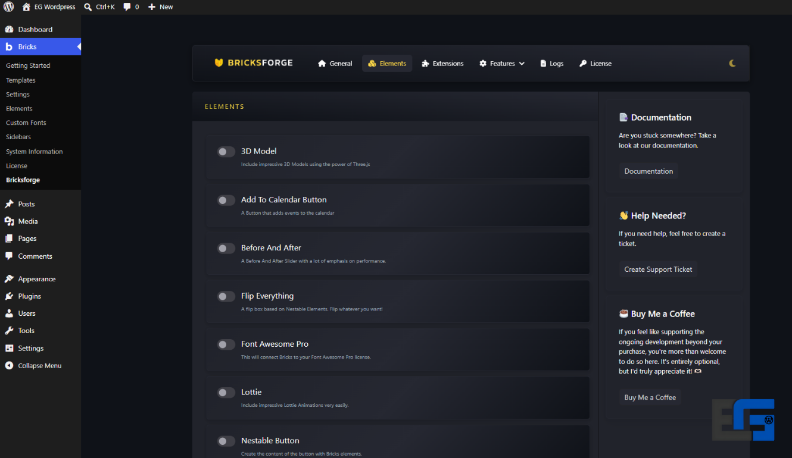792x458 pixels.
Task: Click the Create Support Ticket button
Action: click(x=658, y=269)
